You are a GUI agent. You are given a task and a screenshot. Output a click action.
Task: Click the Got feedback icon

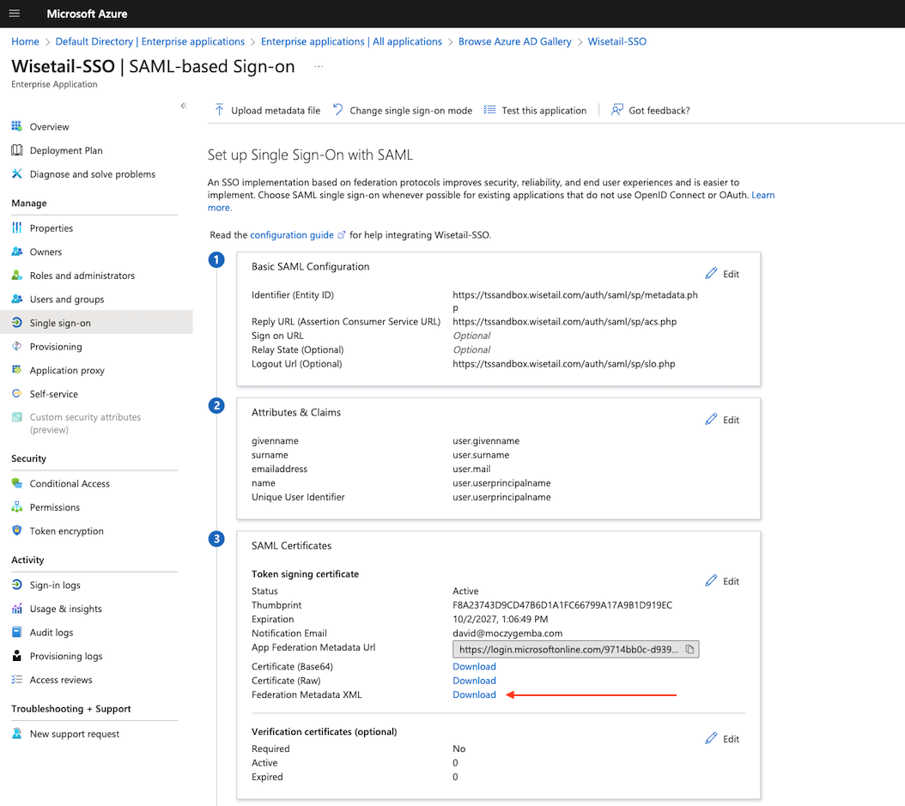616,110
